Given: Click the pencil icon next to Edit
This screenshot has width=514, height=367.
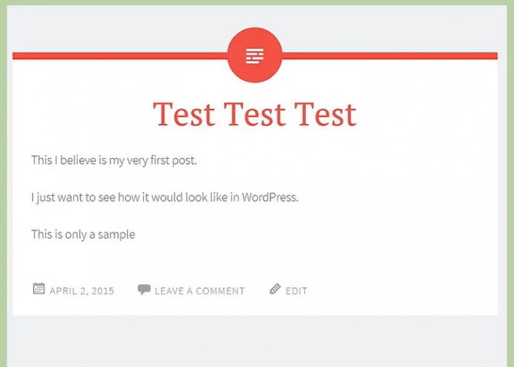Looking at the screenshot, I should pos(275,289).
